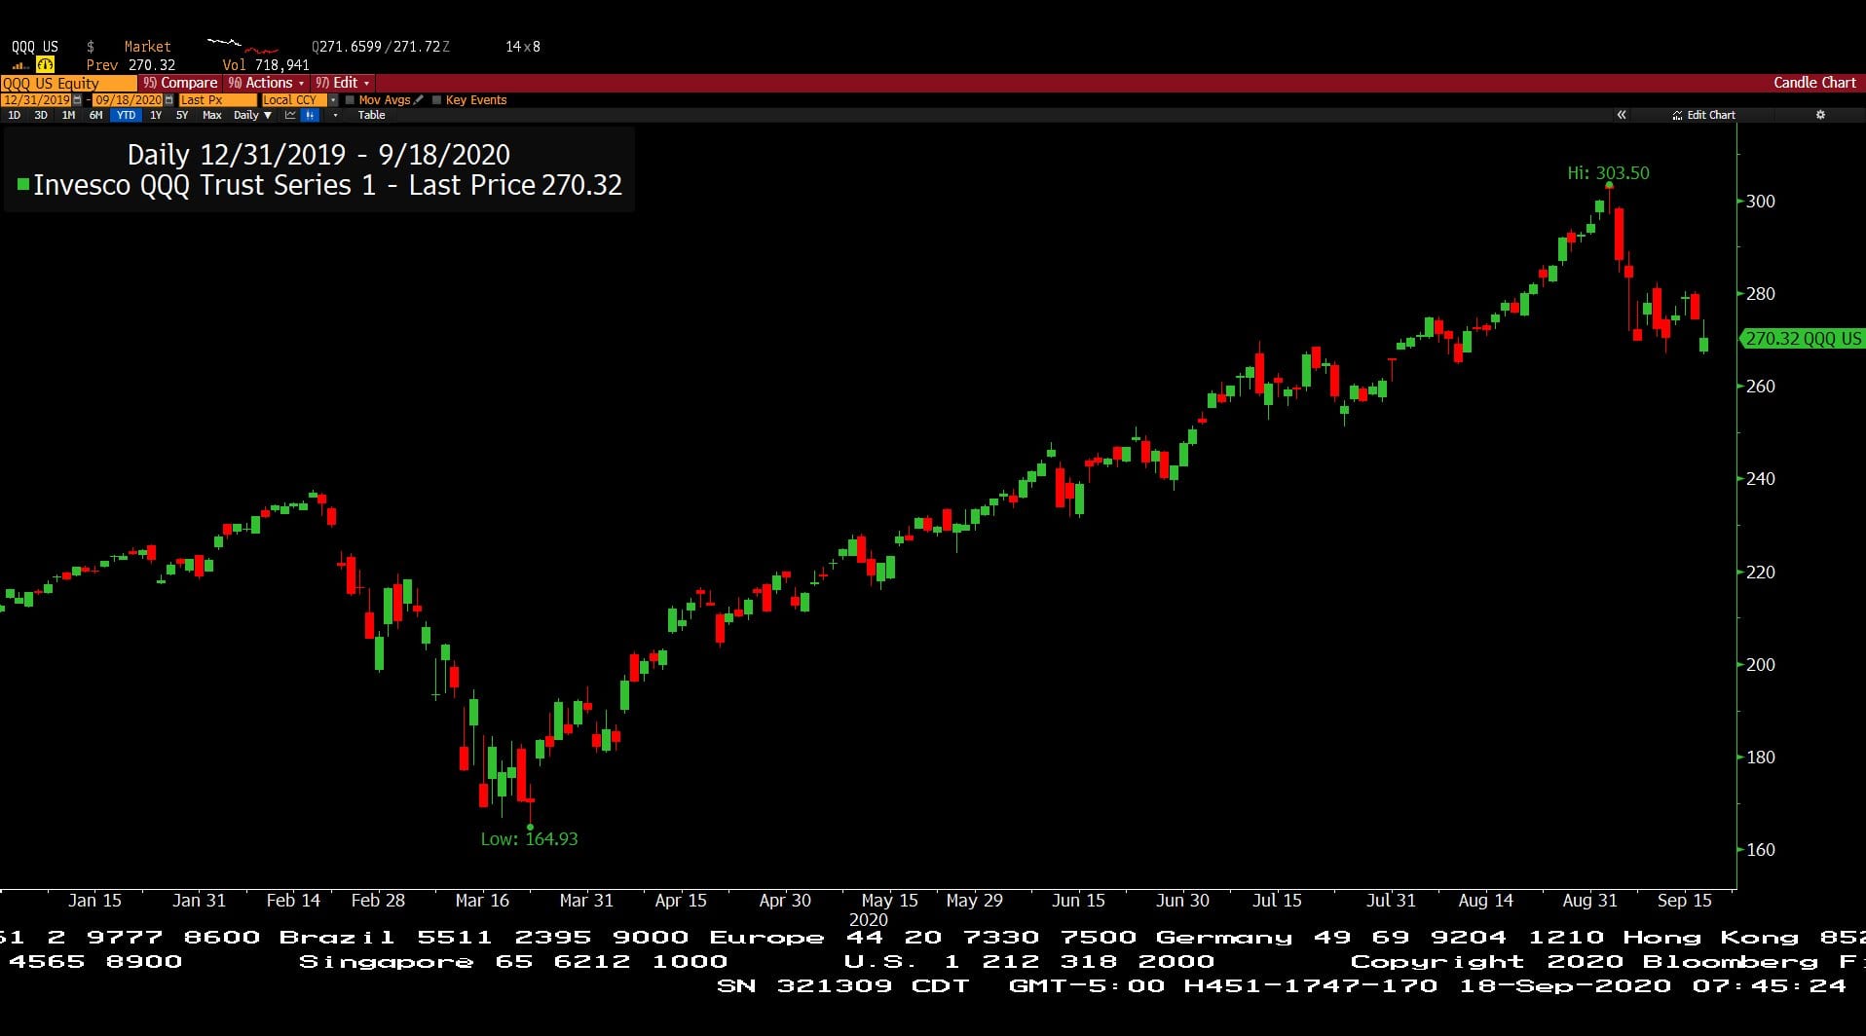Select the 1M range tab
Viewport: 1866px width, 1036px height.
(x=68, y=115)
